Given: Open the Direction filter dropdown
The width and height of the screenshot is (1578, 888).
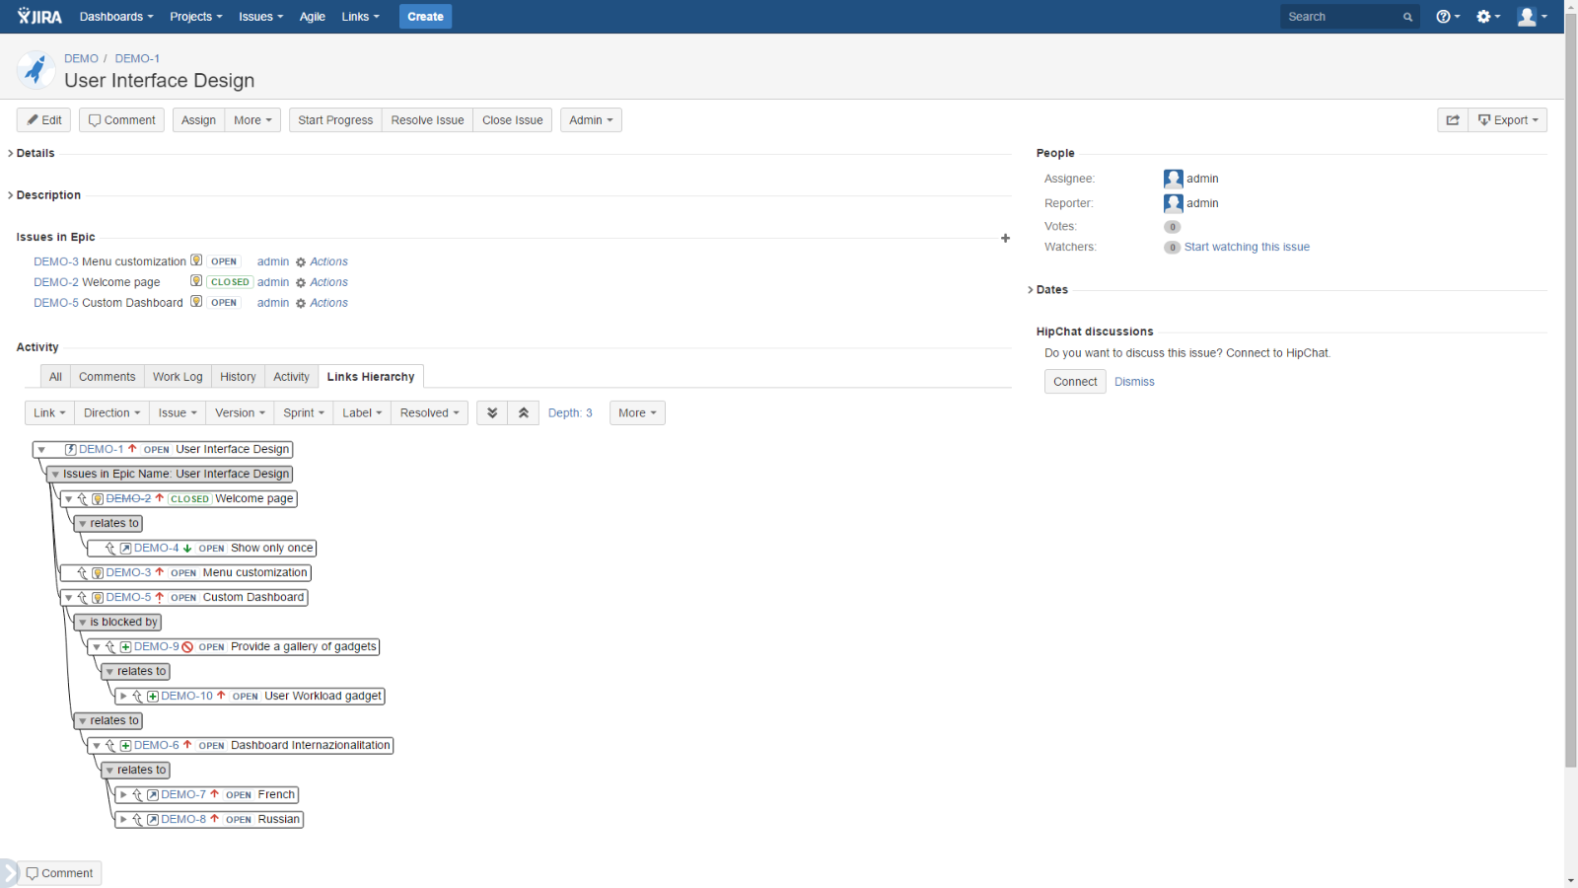Looking at the screenshot, I should click(x=111, y=413).
